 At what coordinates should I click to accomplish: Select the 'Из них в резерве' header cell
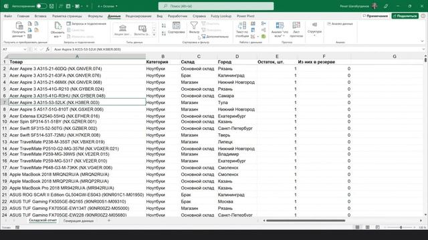(x=324, y=62)
